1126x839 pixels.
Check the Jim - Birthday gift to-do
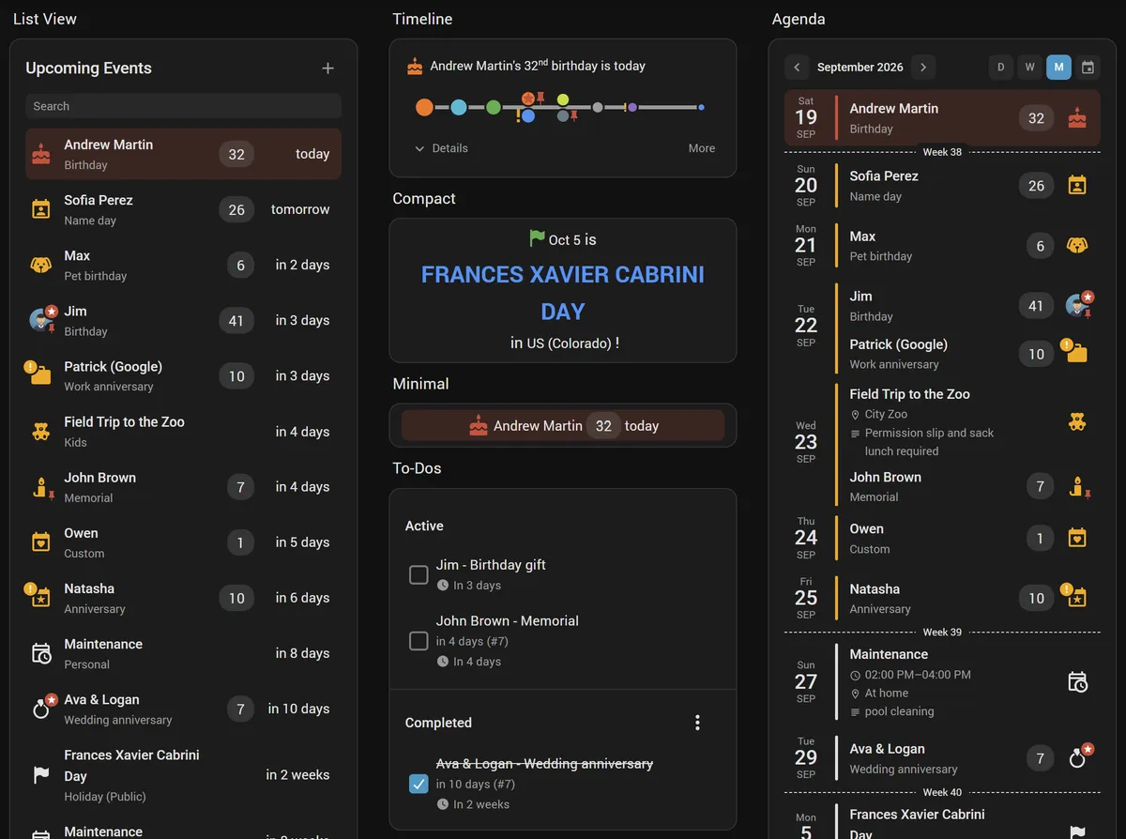coord(418,574)
